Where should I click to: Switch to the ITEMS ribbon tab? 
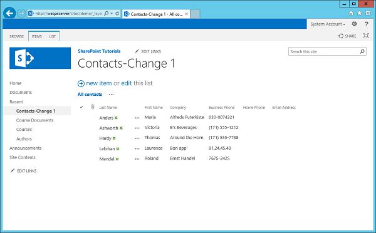[37, 36]
